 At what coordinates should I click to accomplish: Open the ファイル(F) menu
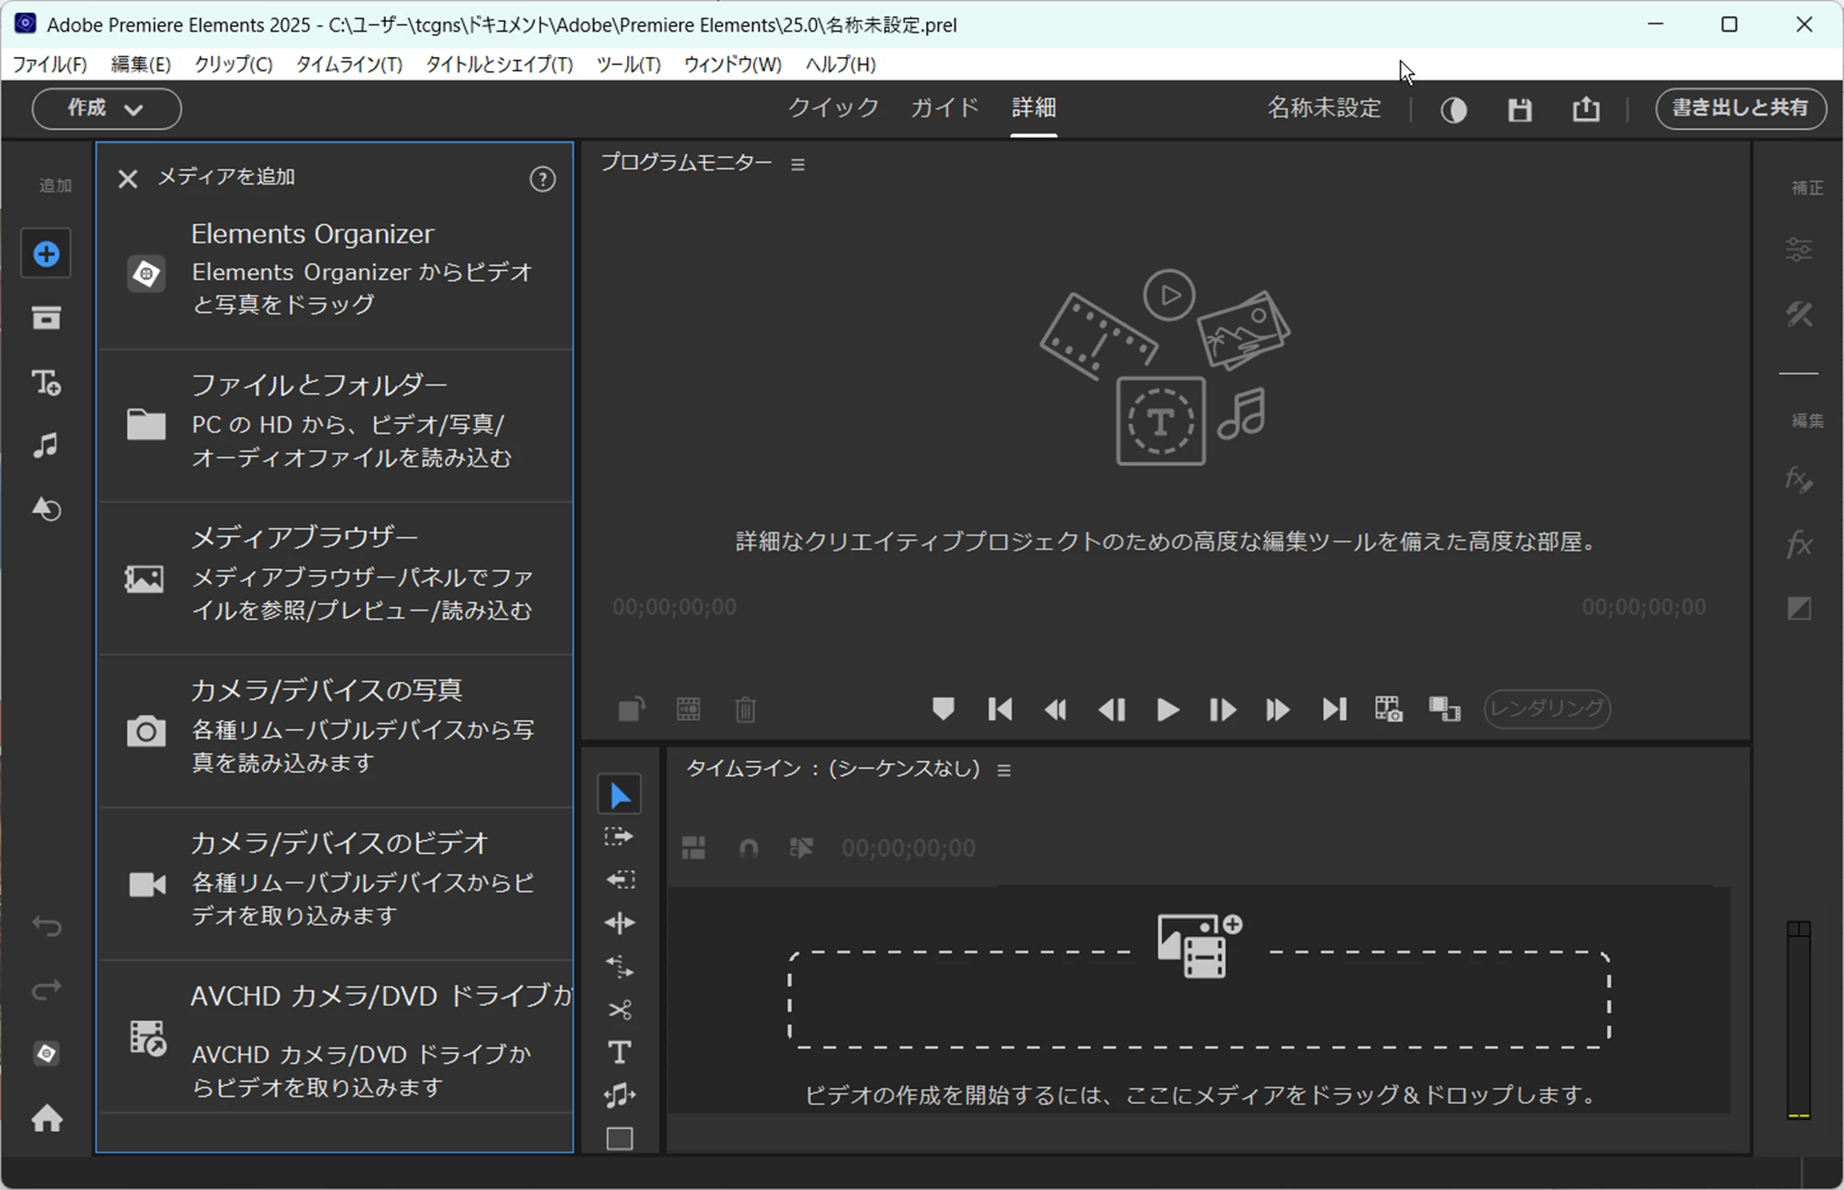pyautogui.click(x=50, y=64)
